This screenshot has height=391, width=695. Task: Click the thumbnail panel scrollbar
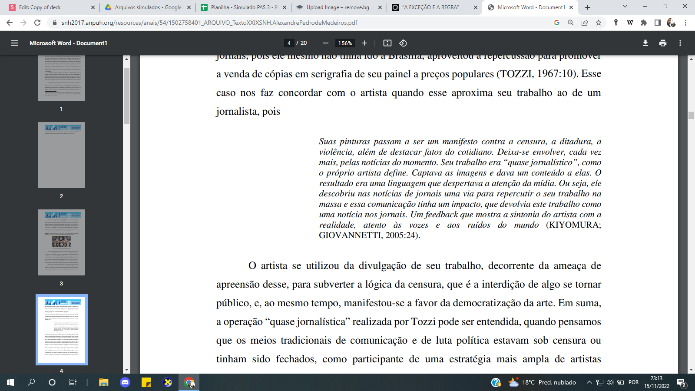(x=126, y=96)
